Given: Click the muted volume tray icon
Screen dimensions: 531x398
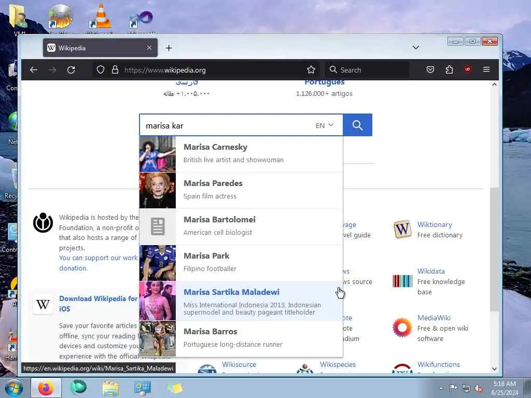Looking at the screenshot, I should 479,388.
